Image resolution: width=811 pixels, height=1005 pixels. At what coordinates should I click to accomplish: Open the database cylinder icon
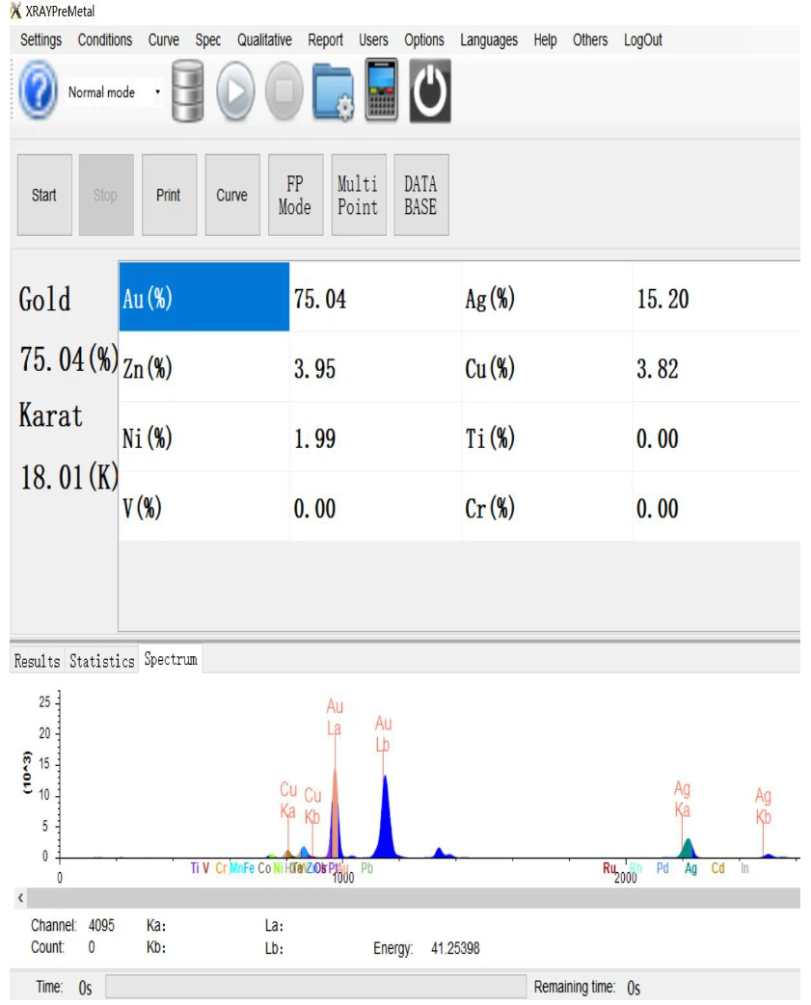187,92
